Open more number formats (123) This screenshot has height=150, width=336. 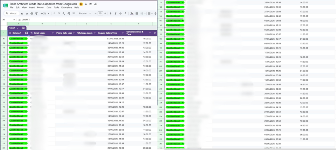coord(74,13)
